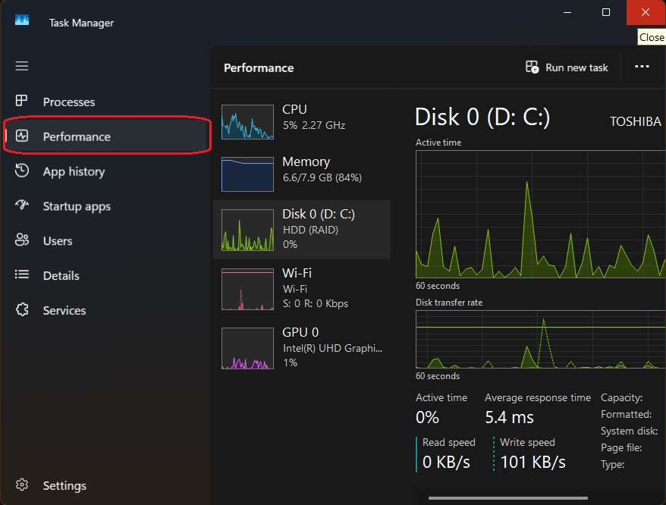Click the Disk 0 (D: C:) heading

pyautogui.click(x=482, y=117)
